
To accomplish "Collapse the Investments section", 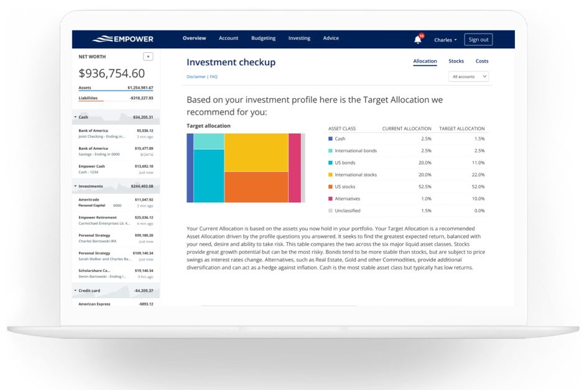I will 76,186.
